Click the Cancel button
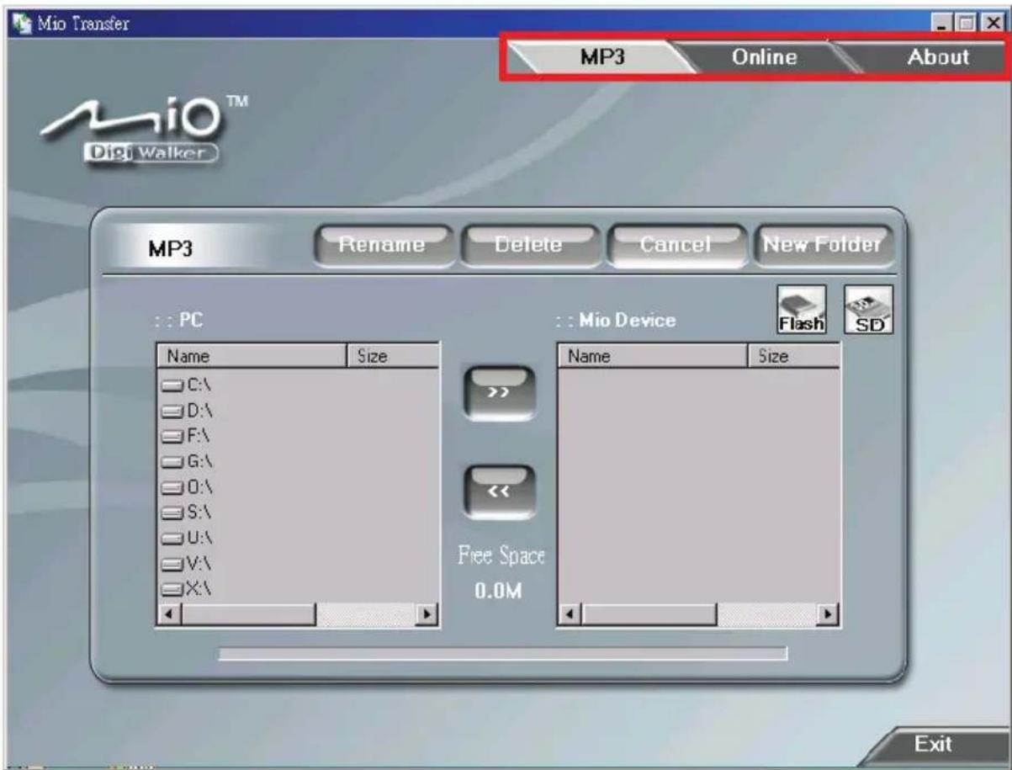 676,245
